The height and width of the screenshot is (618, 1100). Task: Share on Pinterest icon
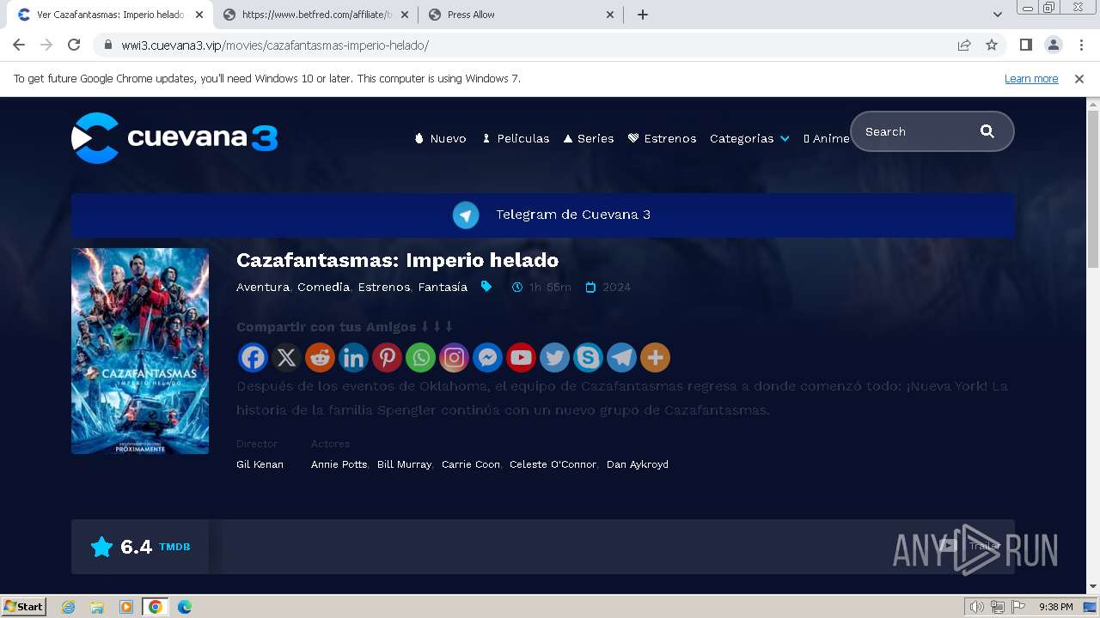[x=387, y=357]
